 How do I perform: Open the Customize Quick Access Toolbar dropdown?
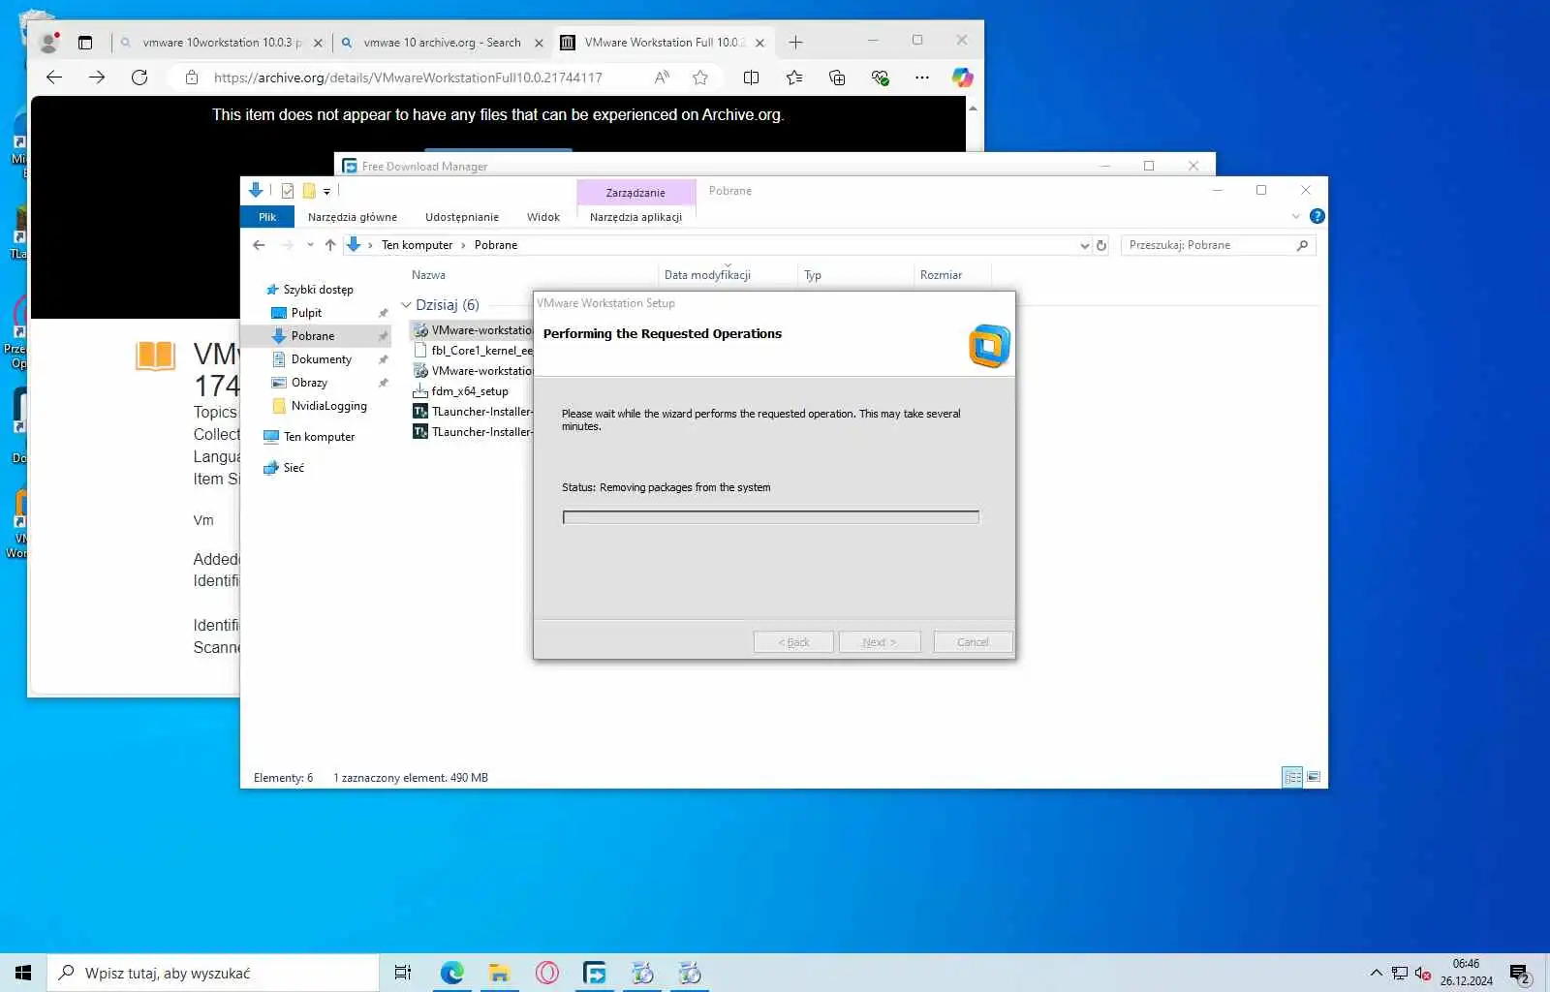pos(327,192)
